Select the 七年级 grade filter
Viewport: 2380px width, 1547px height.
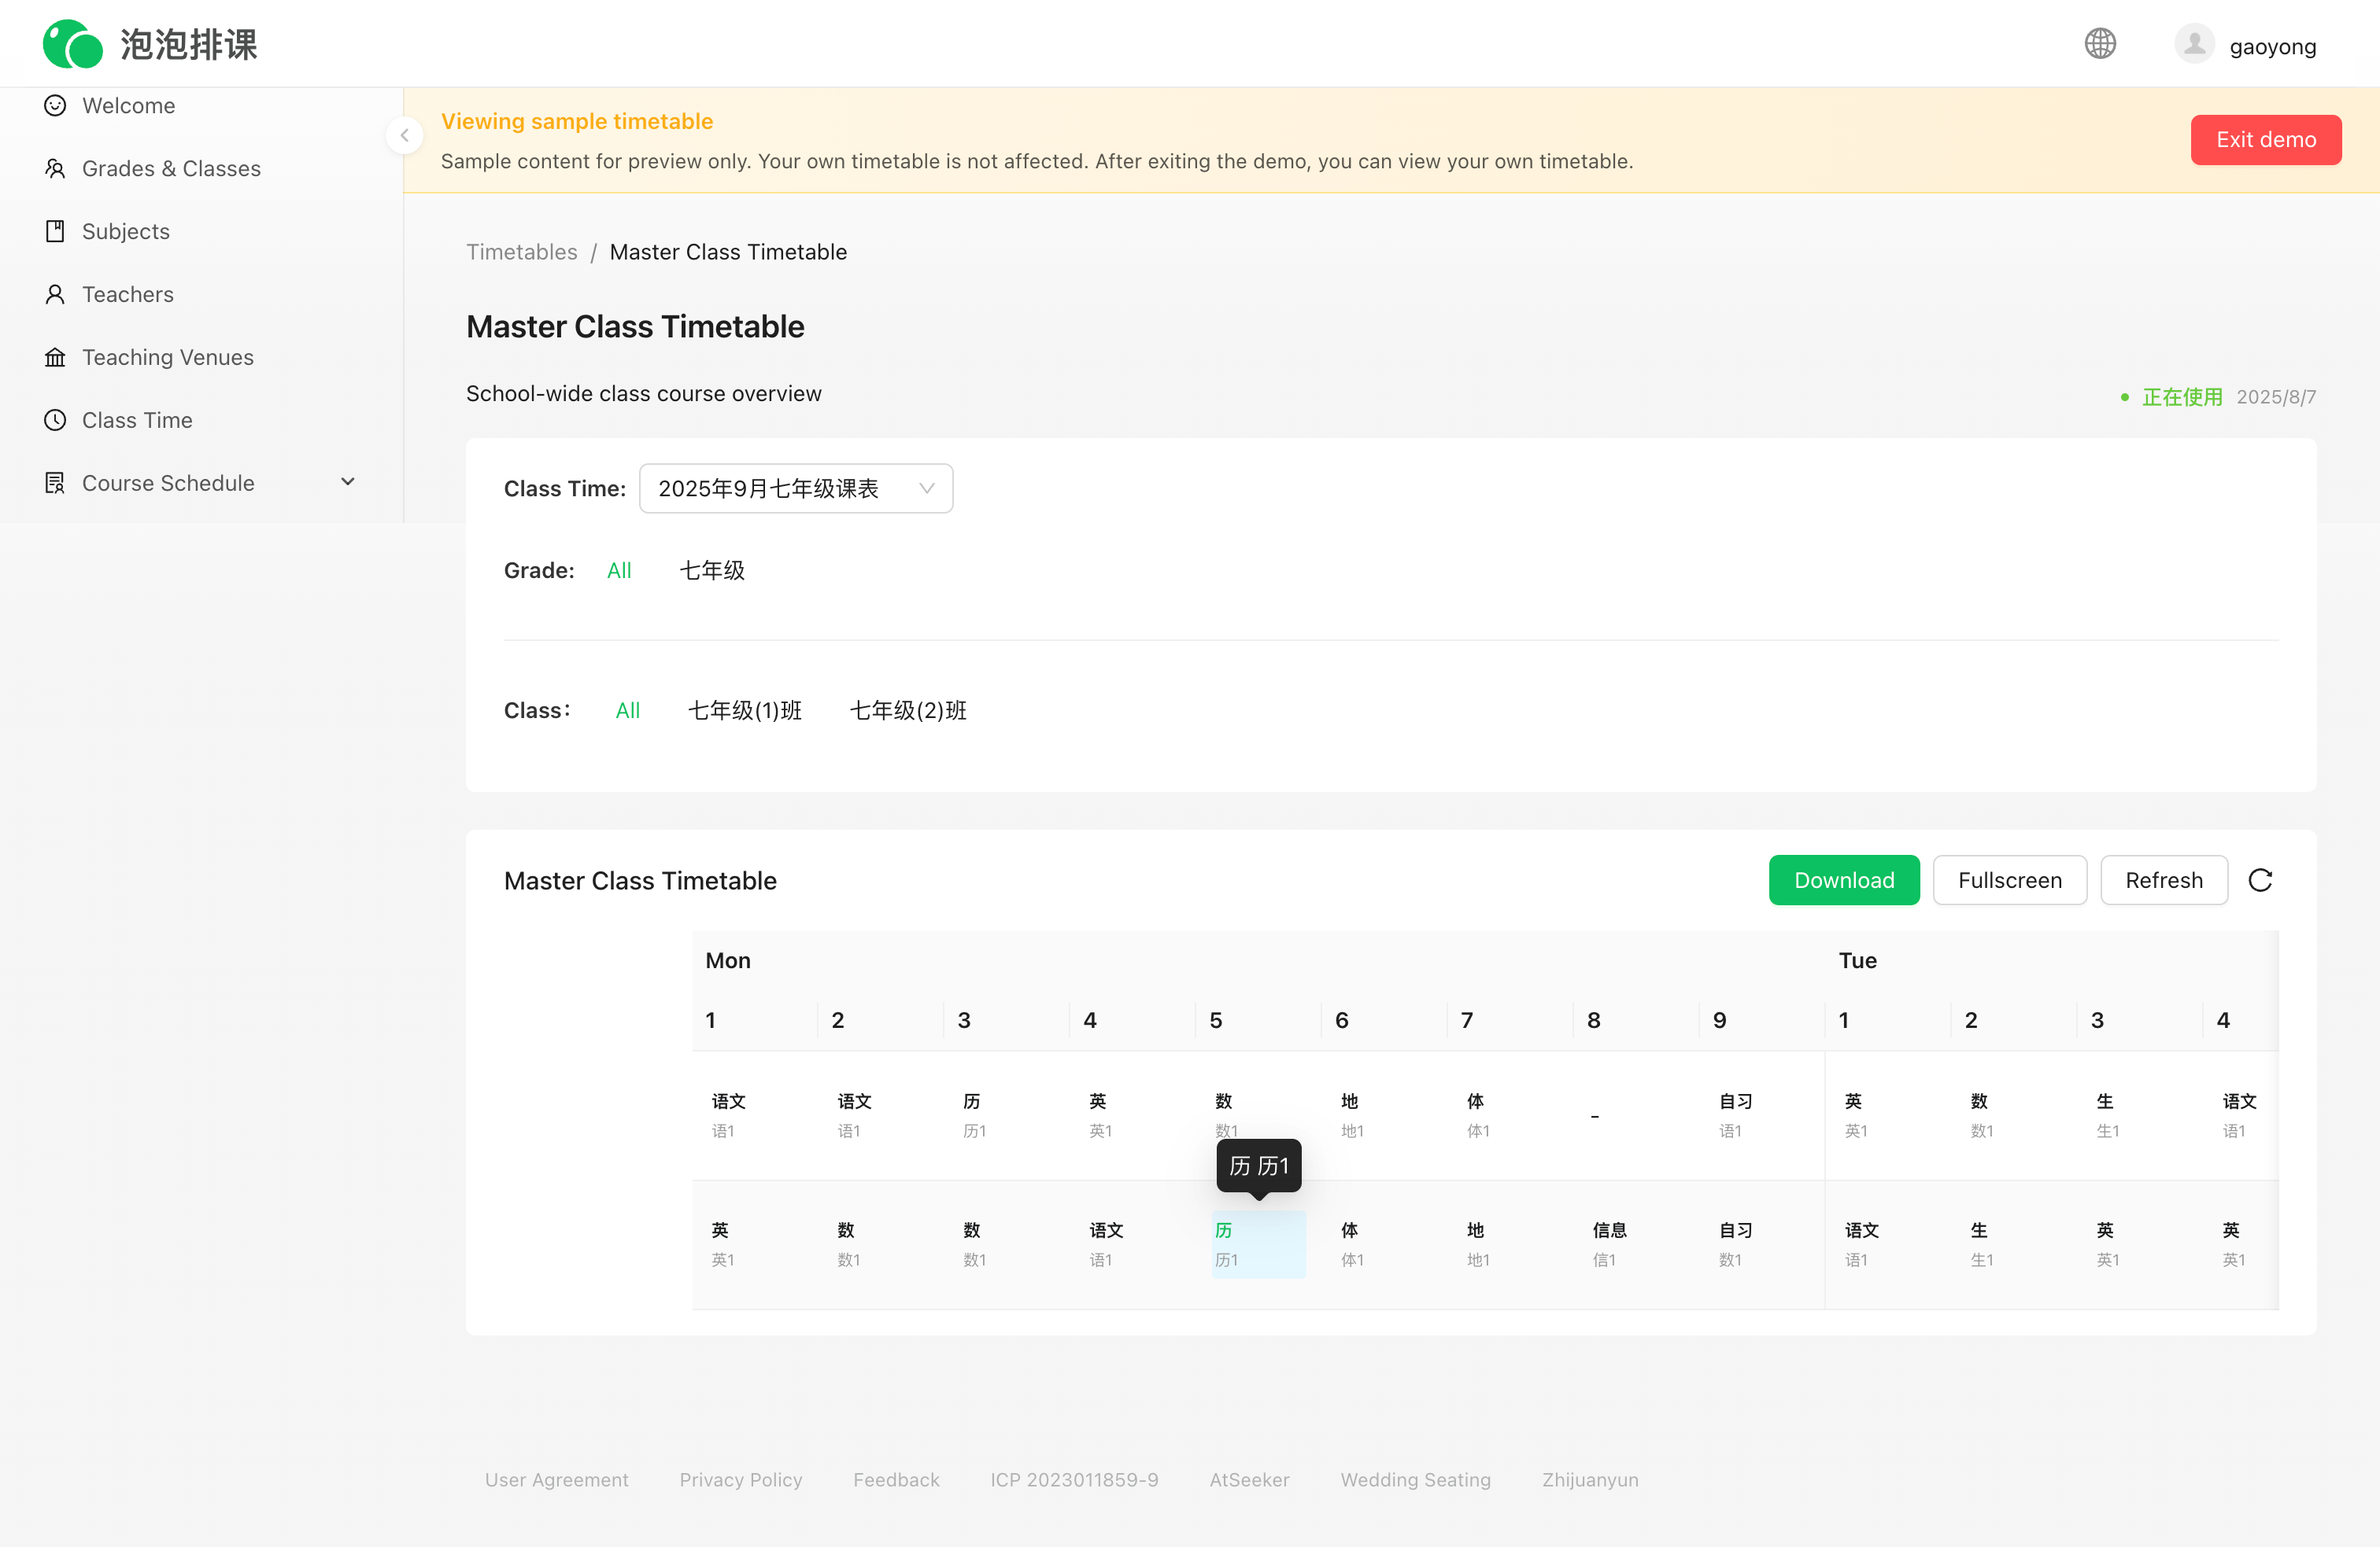[711, 569]
